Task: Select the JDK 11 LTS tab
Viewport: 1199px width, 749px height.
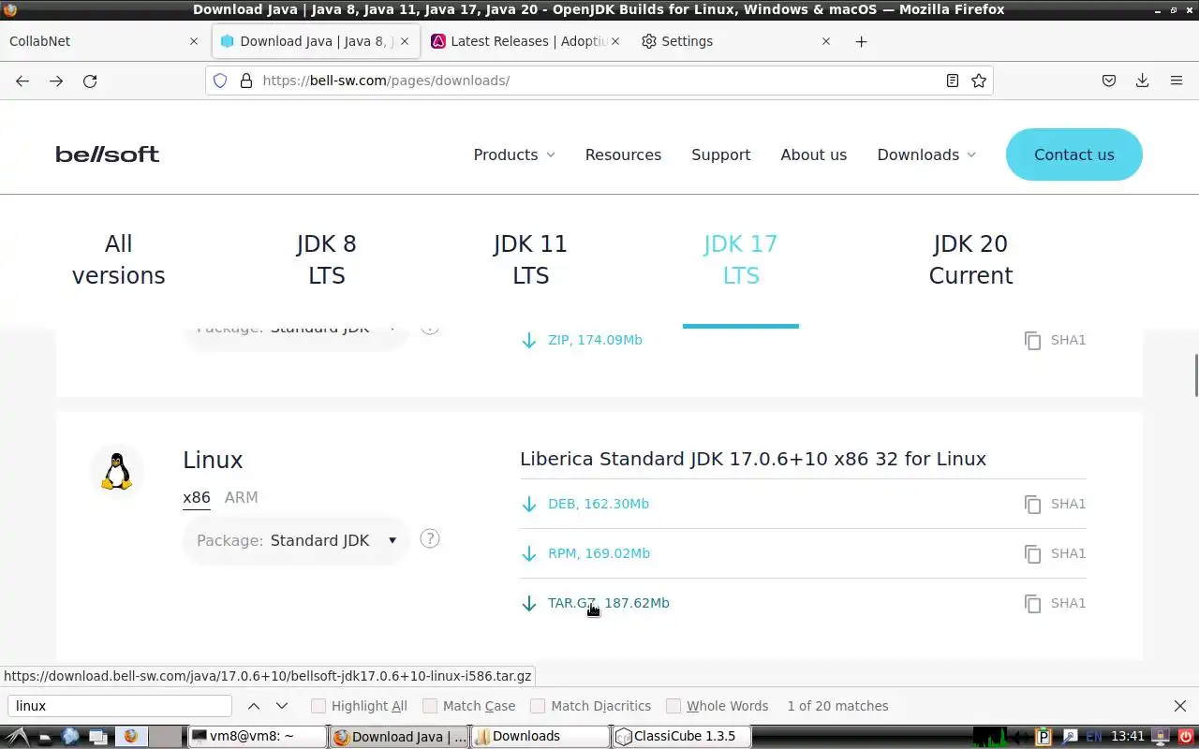Action: coord(530,259)
